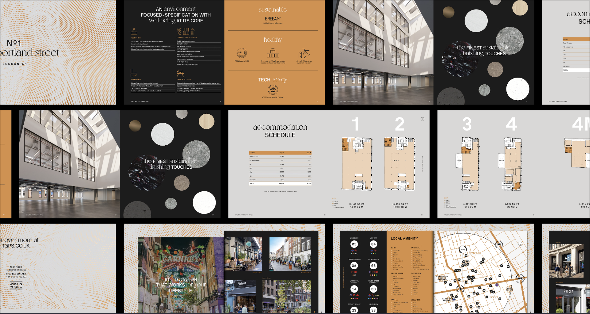Click the reception desk icon above RECEPTION

pyautogui.click(x=134, y=31)
